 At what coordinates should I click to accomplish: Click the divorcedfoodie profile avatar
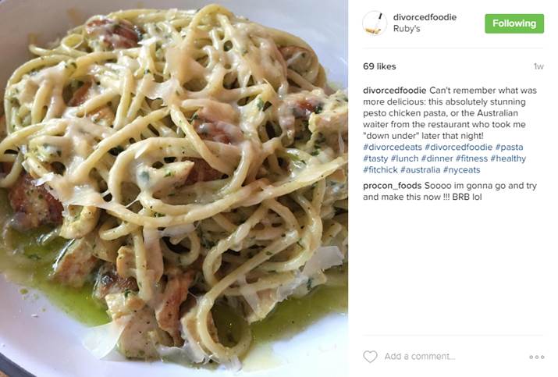click(x=375, y=23)
